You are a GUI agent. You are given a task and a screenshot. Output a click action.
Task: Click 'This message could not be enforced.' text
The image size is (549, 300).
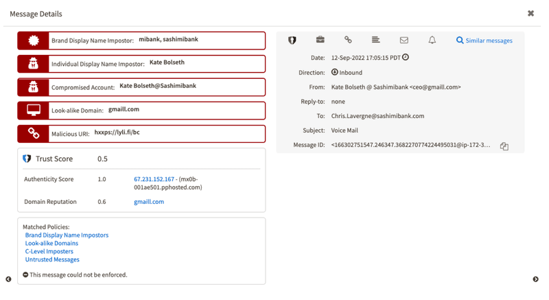point(78,275)
